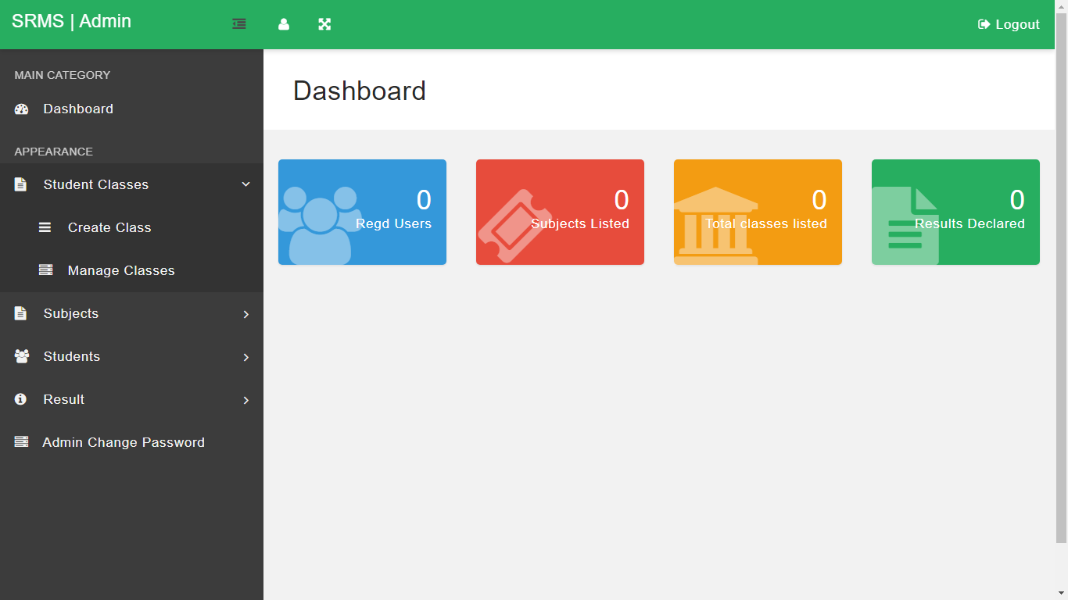This screenshot has width=1068, height=600.
Task: Click the icon beside Admin Change Password
Action: (x=22, y=442)
